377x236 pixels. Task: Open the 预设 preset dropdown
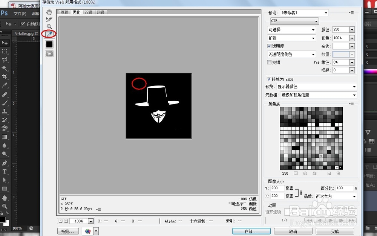point(304,13)
